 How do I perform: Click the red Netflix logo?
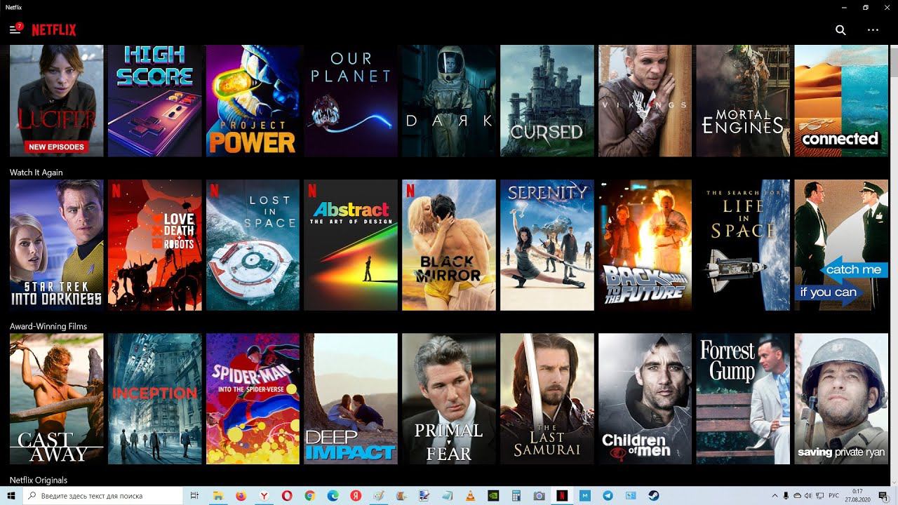[54, 30]
